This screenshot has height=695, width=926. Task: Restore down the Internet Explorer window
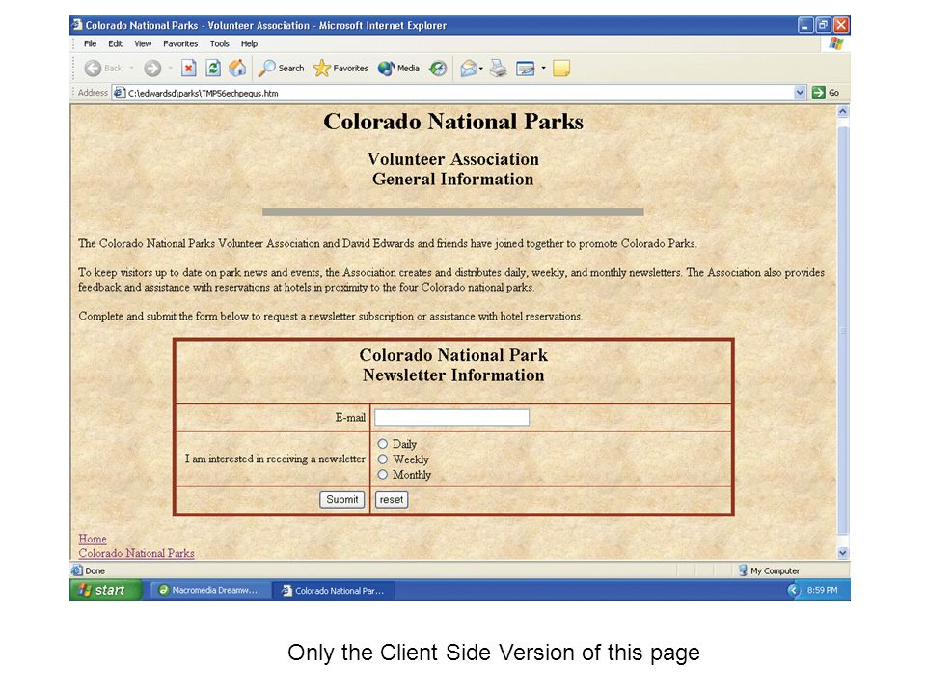coord(823,25)
